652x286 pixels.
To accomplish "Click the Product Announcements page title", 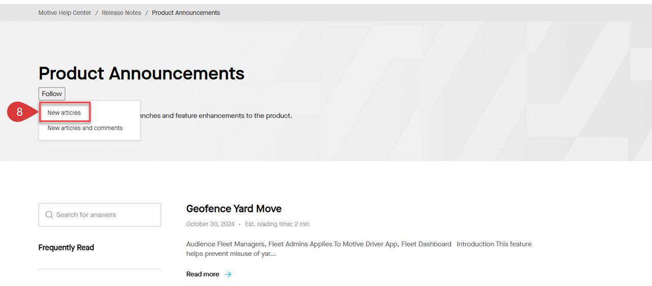I will pos(142,74).
